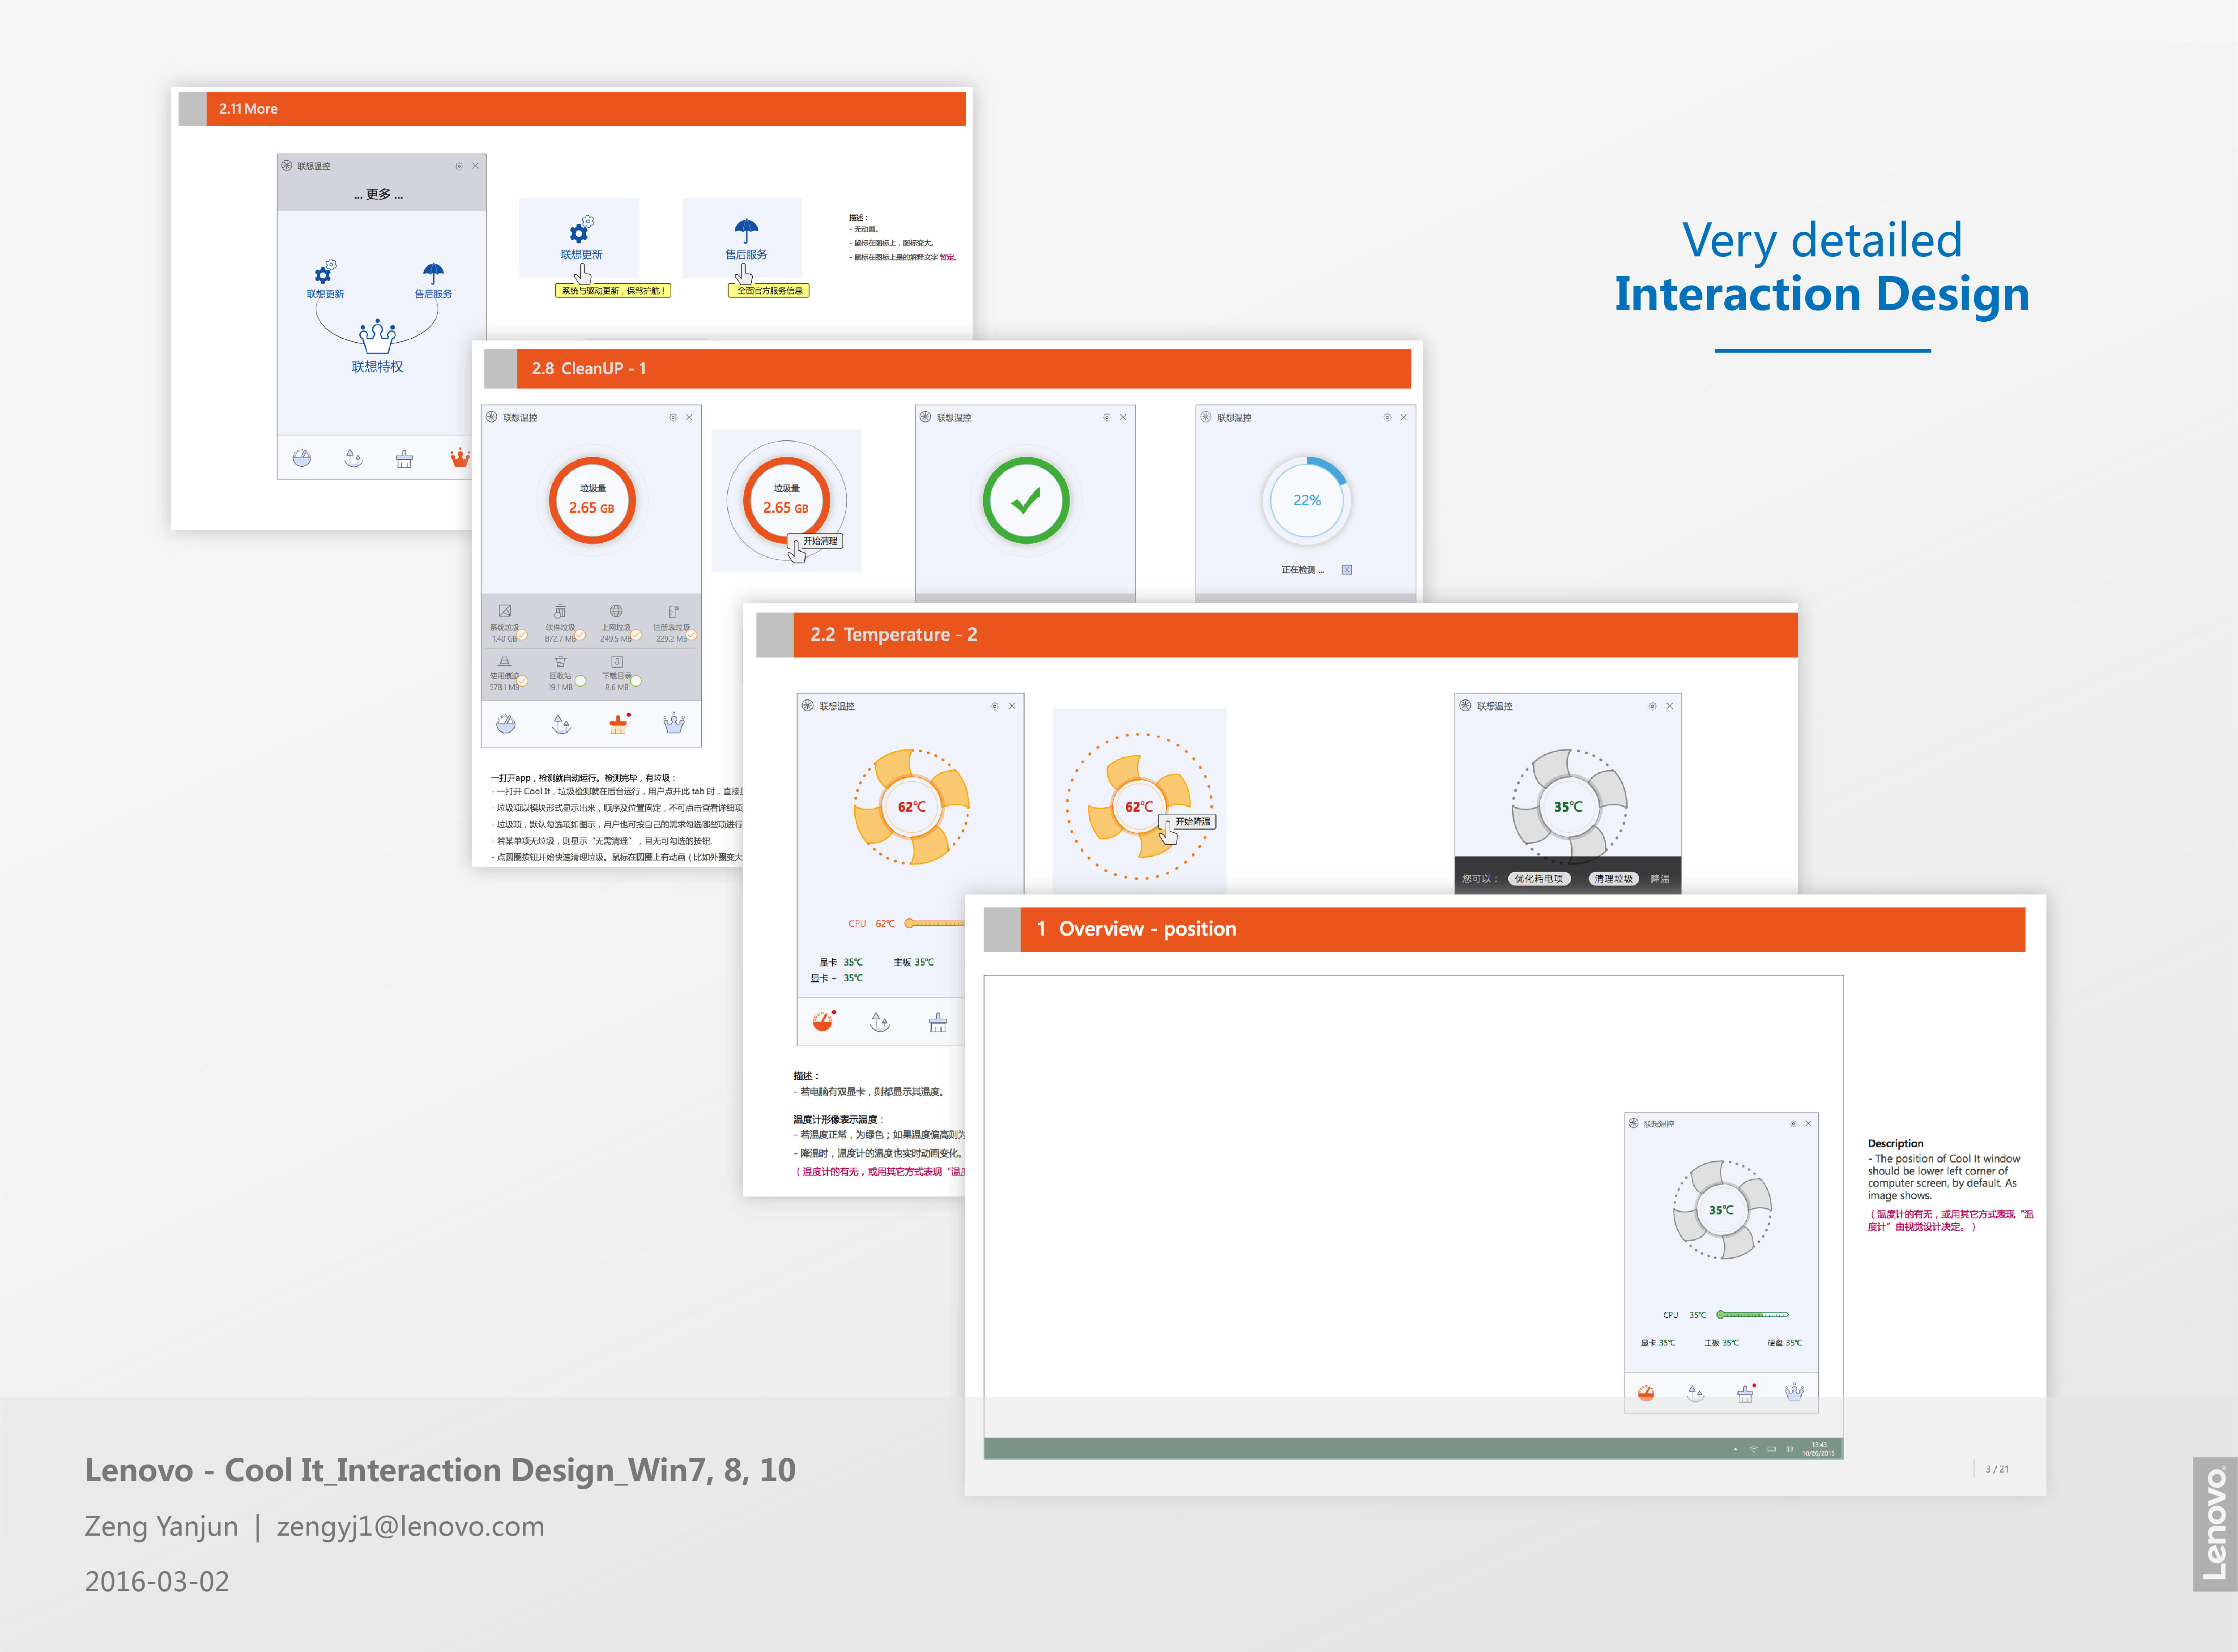Select active orange broom tab in CleanUP window

(x=618, y=724)
